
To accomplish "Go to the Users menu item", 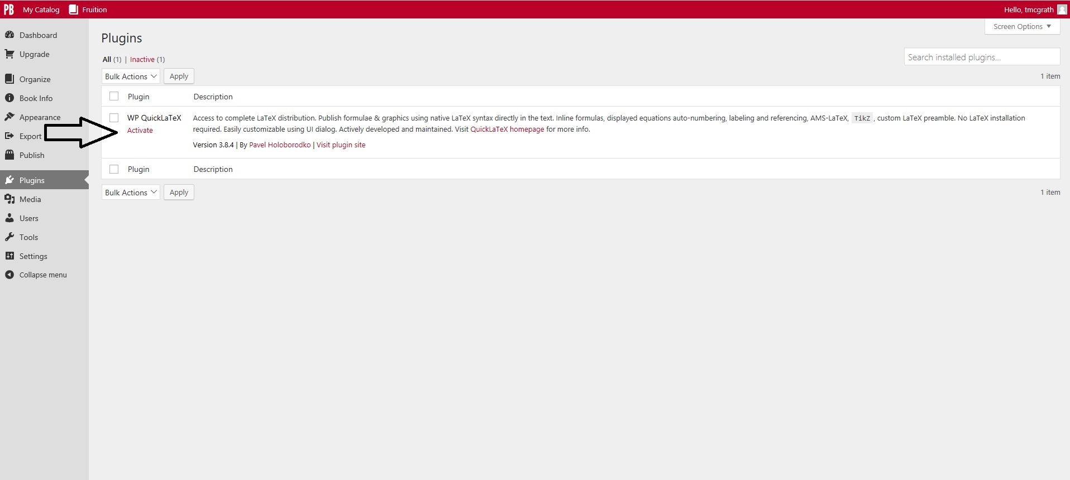I will click(x=28, y=218).
